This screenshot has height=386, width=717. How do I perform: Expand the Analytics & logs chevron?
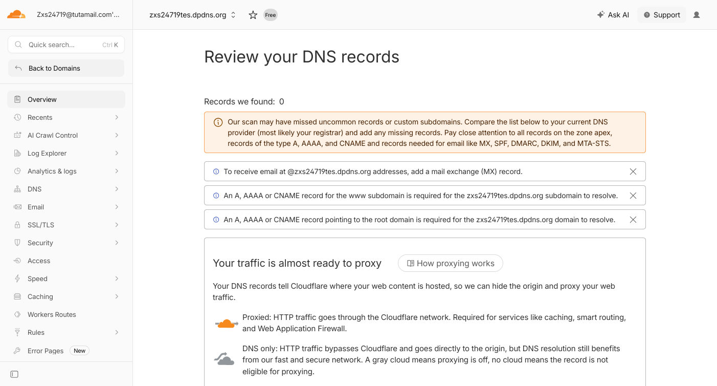tap(117, 171)
